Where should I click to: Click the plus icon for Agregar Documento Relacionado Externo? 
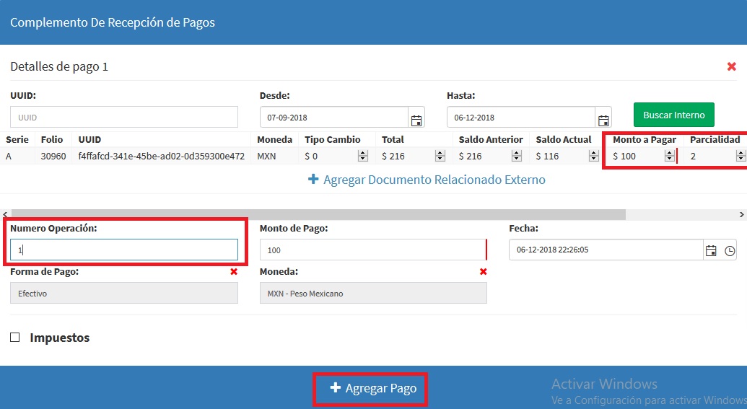(x=313, y=180)
